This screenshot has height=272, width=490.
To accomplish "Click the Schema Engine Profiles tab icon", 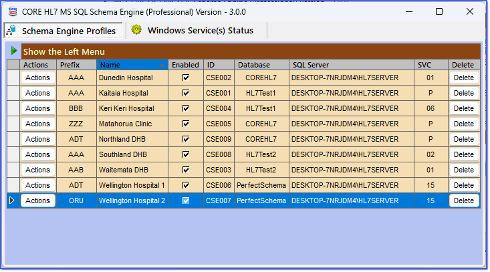I will tap(11, 31).
